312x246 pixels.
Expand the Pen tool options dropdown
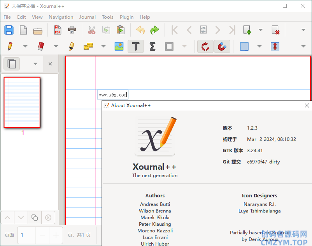pyautogui.click(x=25, y=46)
